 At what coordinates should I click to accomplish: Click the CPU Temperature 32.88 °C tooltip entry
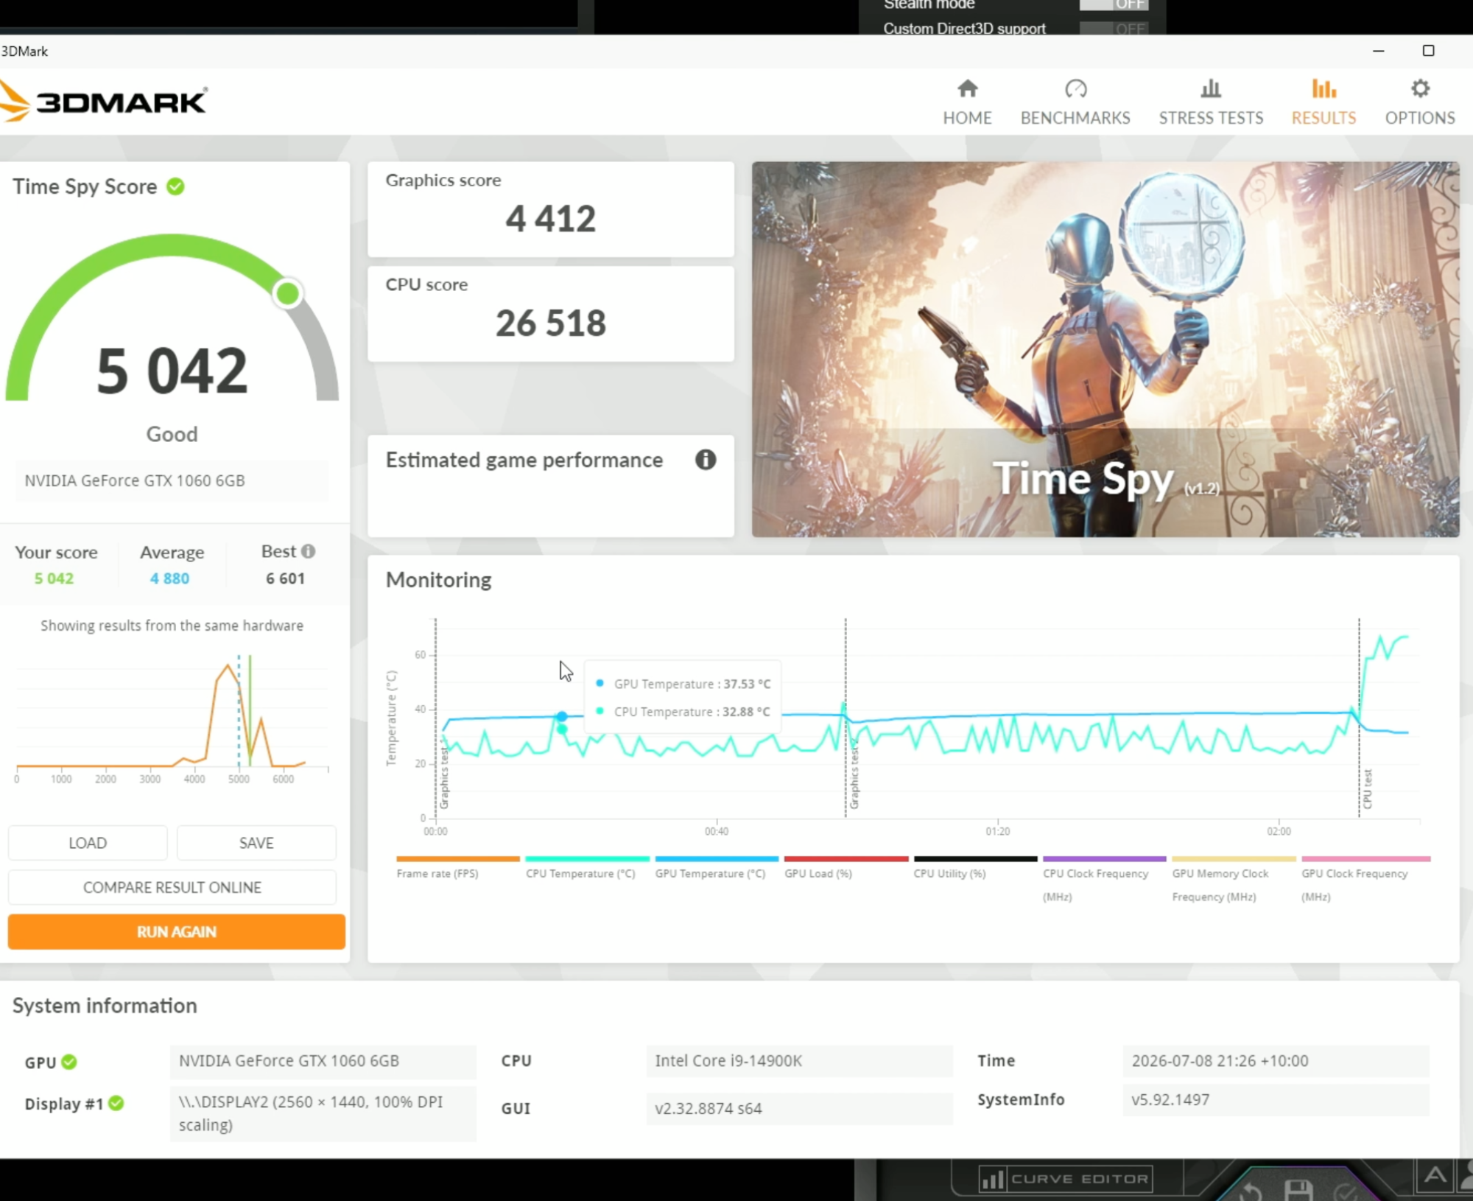(683, 712)
